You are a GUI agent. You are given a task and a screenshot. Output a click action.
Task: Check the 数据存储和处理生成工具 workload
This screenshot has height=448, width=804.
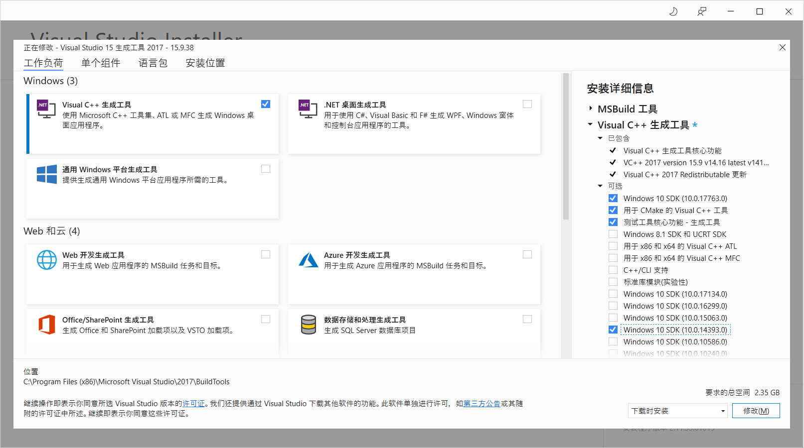pos(527,319)
